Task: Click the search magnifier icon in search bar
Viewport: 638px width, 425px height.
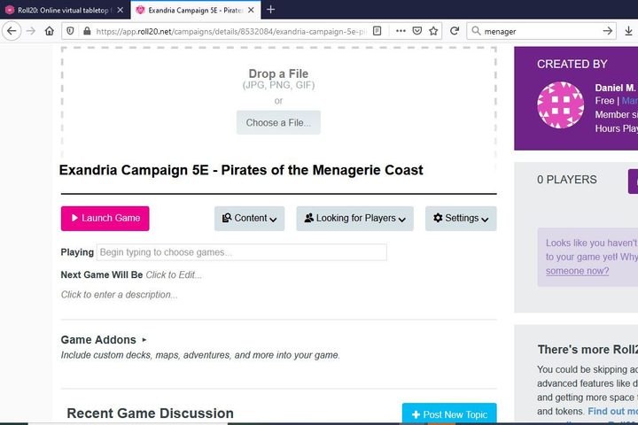Action: [476, 31]
